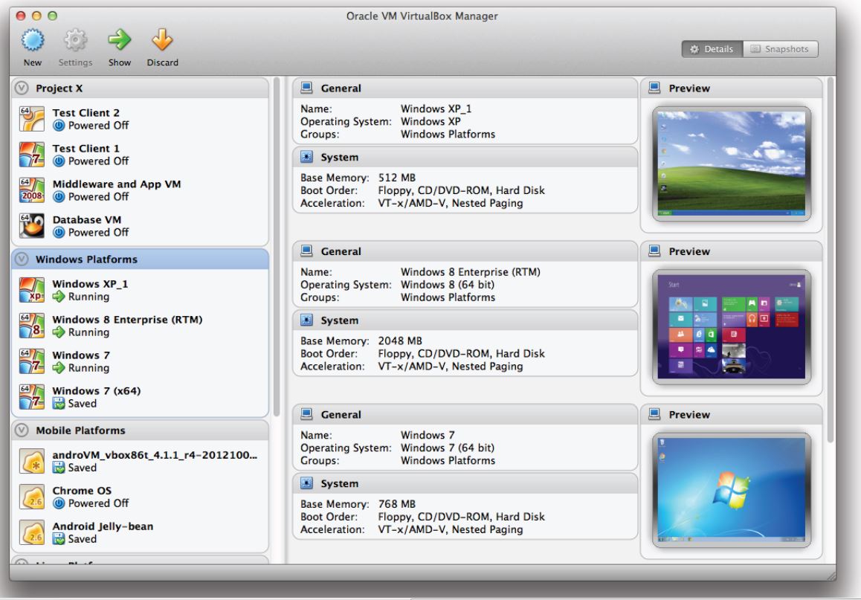Click 'Powered Off' text under Database VM
The width and height of the screenshot is (861, 600).
pyautogui.click(x=98, y=232)
